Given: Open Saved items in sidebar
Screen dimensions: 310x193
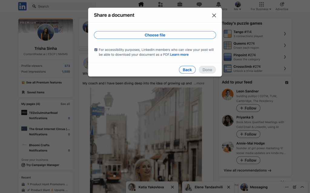Looking at the screenshot, I should (35, 92).
